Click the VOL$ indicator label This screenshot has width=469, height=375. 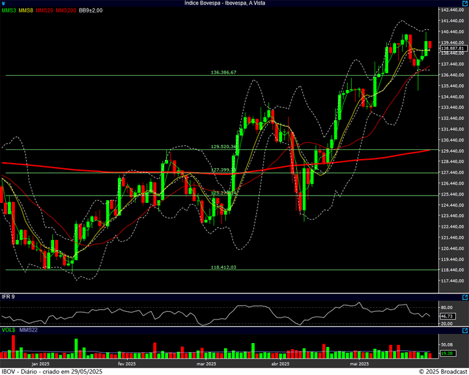point(8,330)
